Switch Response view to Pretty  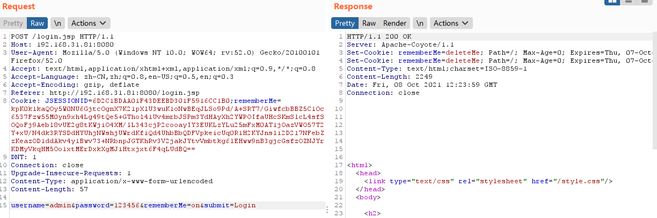[x=345, y=23]
